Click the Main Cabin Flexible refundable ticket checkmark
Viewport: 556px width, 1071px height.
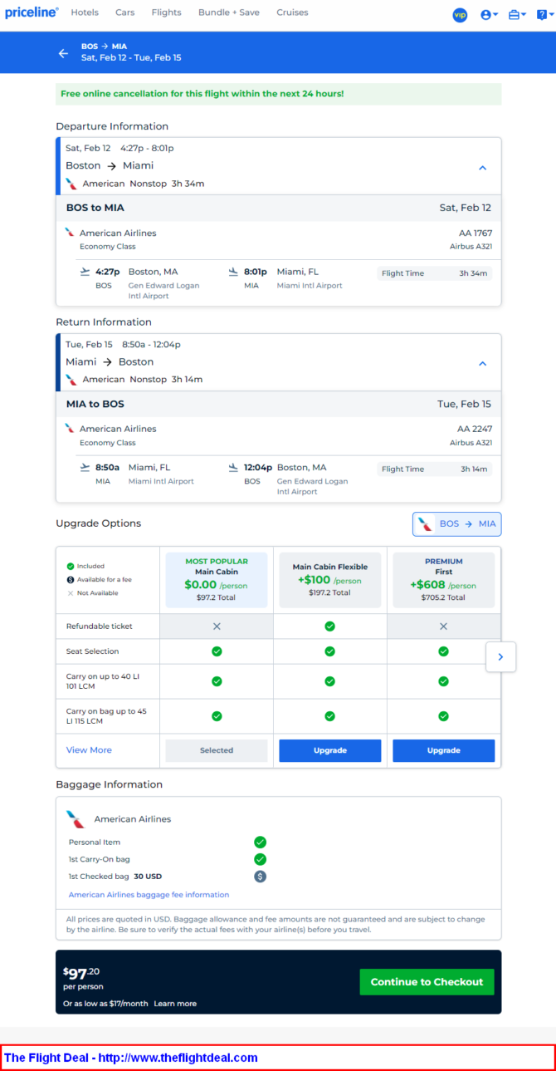click(x=329, y=626)
